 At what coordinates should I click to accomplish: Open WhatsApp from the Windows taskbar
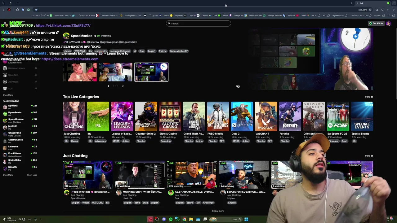pyautogui.click(x=177, y=219)
